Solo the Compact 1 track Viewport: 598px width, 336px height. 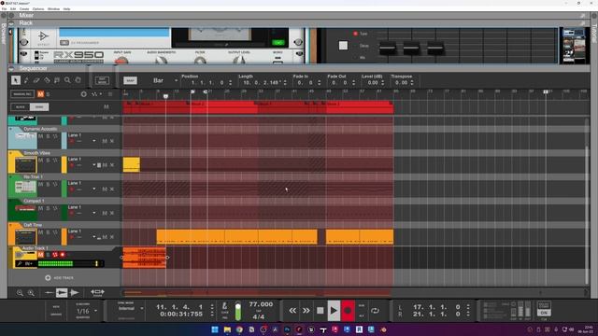48,208
